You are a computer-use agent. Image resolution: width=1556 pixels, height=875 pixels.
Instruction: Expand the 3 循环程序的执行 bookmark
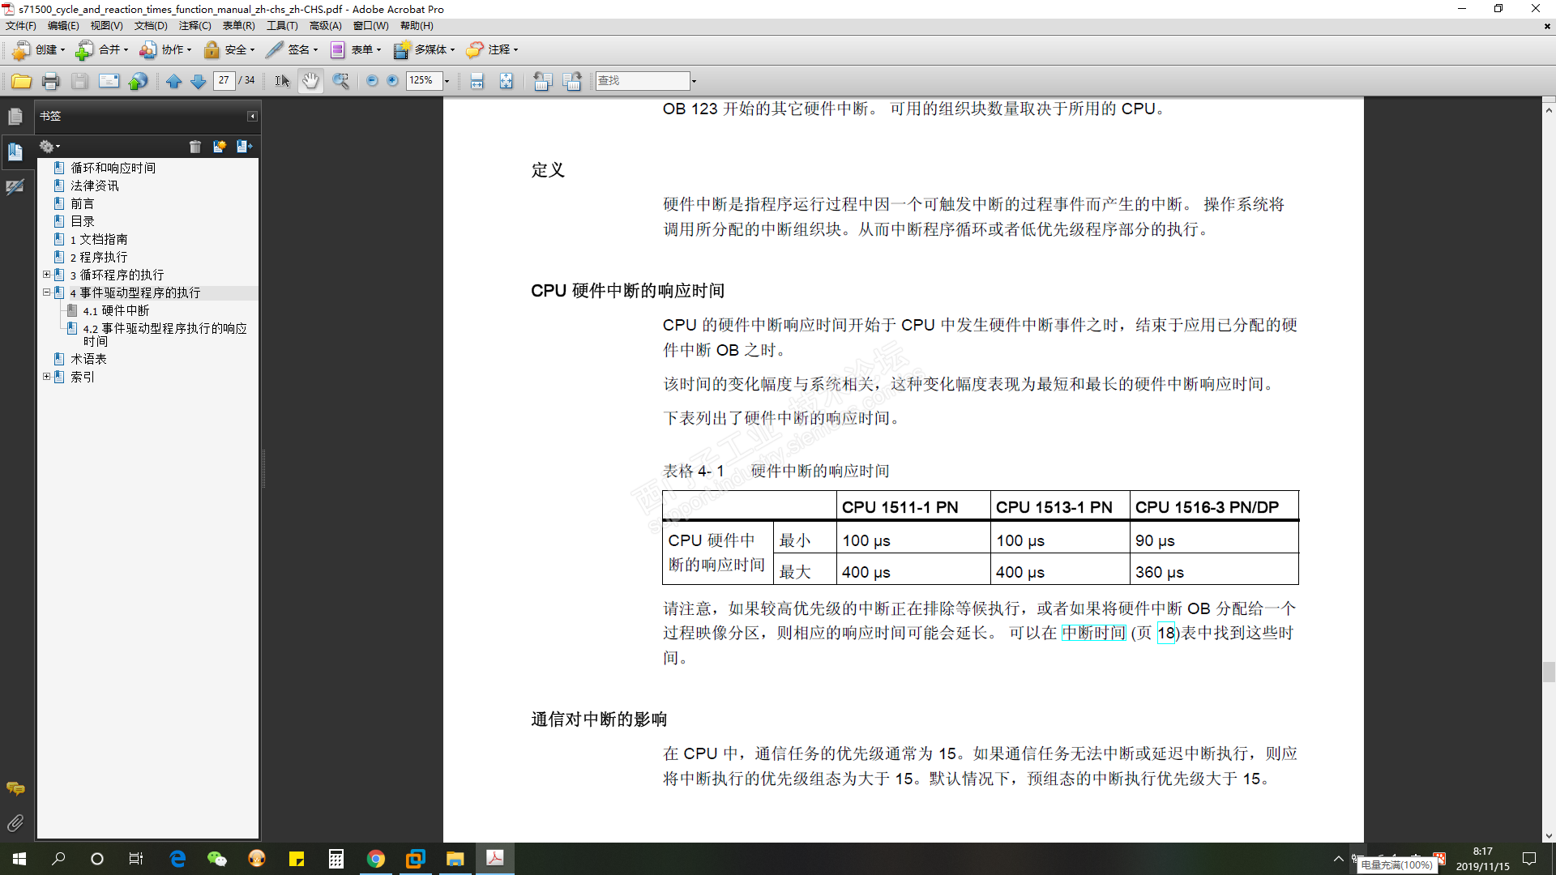click(x=46, y=275)
